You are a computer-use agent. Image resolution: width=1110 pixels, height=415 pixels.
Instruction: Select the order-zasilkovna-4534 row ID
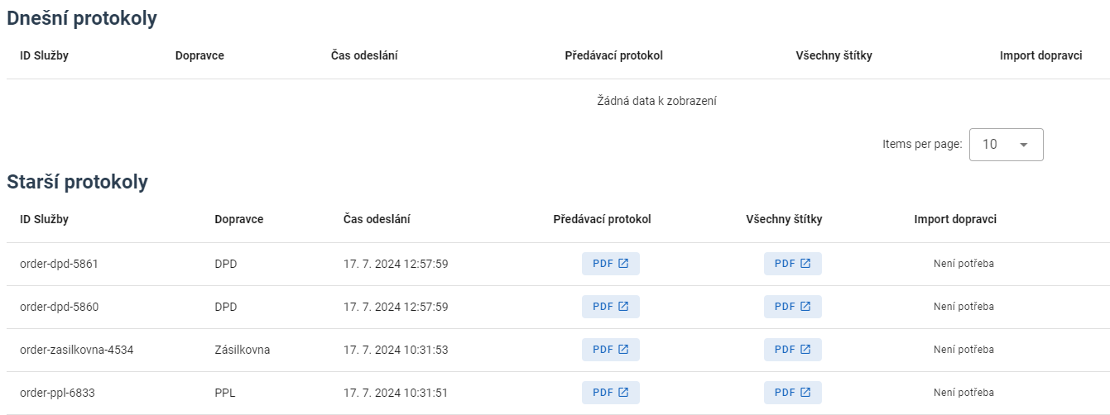pyautogui.click(x=76, y=350)
